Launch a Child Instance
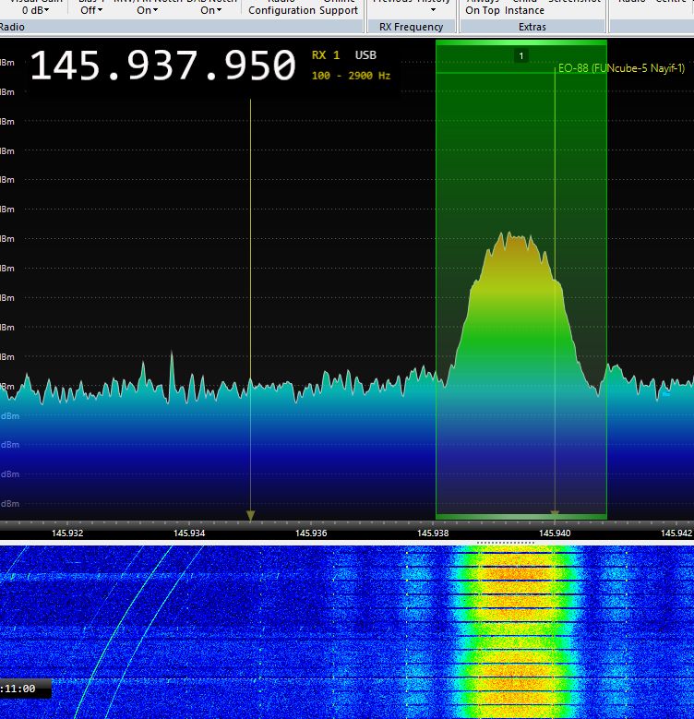This screenshot has height=719, width=694. [x=524, y=7]
